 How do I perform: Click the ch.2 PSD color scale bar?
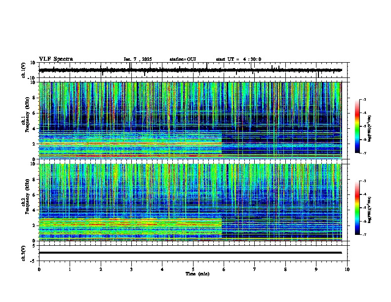click(x=357, y=208)
